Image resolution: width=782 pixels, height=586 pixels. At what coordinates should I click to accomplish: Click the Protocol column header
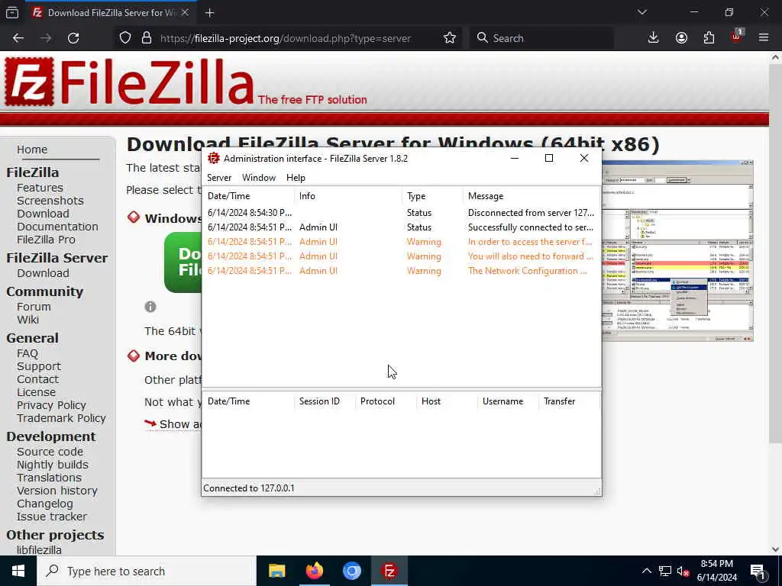pos(386,401)
